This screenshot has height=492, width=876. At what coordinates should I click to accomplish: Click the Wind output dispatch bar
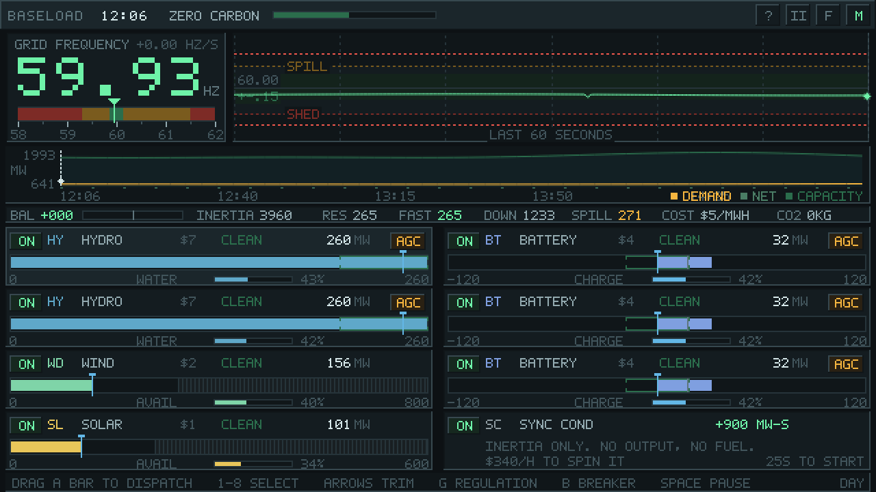pyautogui.click(x=219, y=385)
